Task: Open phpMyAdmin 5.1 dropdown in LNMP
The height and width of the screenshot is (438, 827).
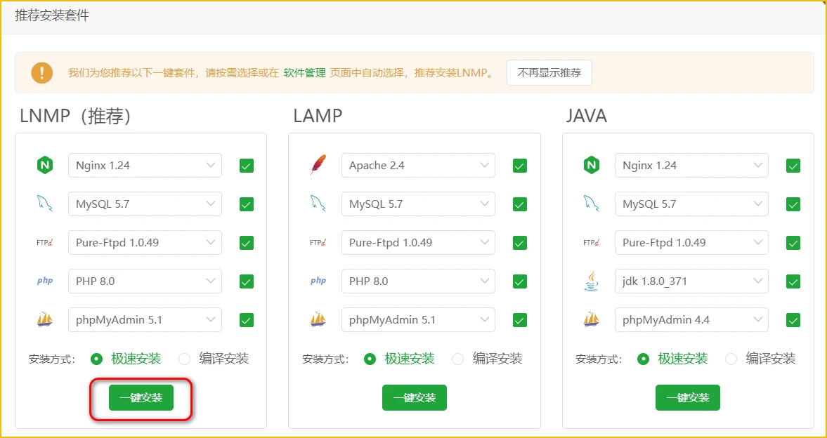Action: (145, 320)
